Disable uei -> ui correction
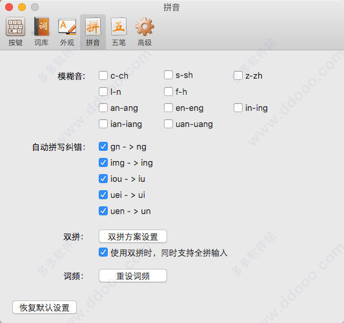This screenshot has height=323, width=344. point(103,195)
